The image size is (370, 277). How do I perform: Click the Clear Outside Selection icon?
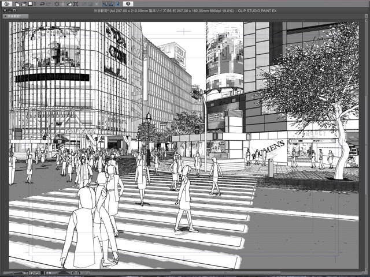point(63,4)
